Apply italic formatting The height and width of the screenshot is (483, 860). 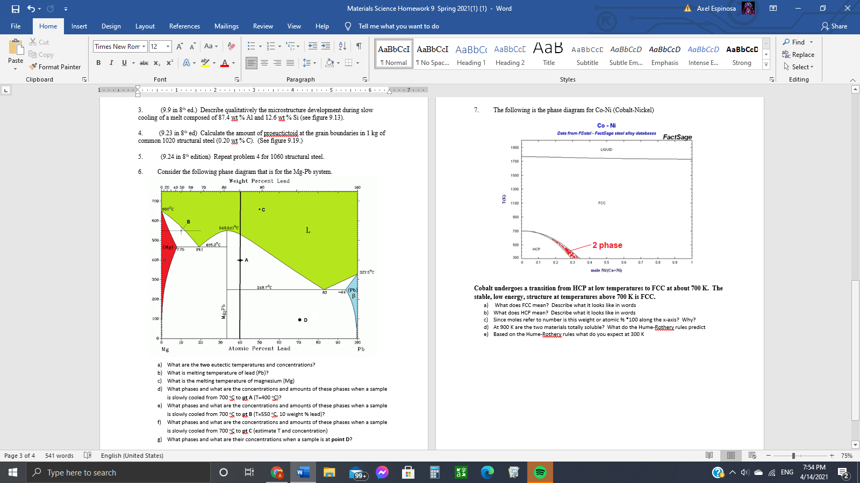111,63
